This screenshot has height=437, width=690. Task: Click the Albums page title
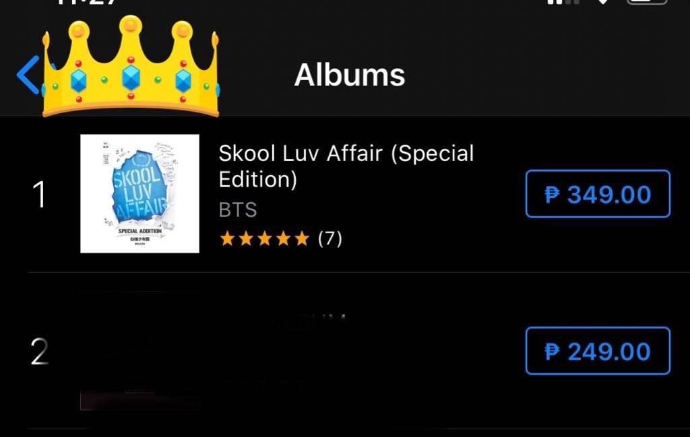click(350, 75)
